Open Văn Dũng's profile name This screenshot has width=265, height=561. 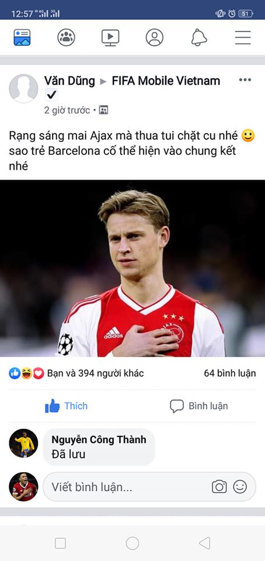[x=69, y=81]
